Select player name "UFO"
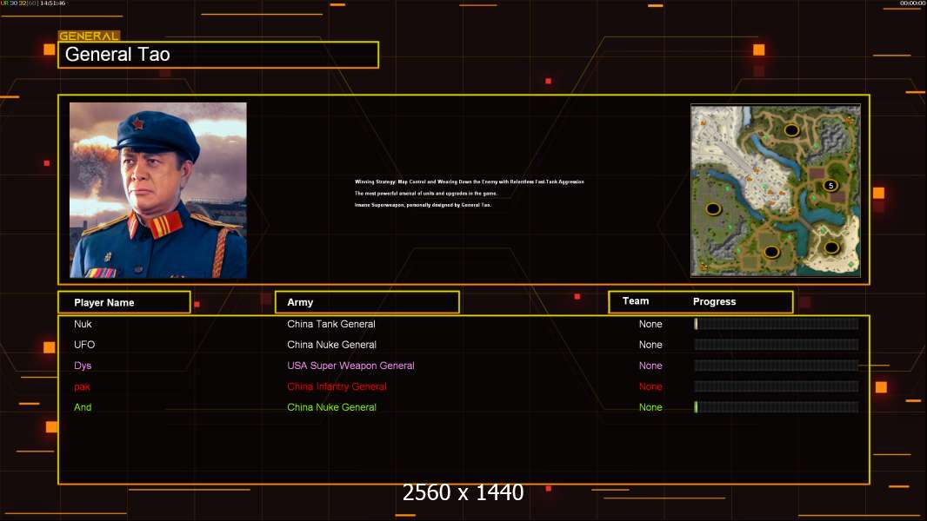Screen dimensions: 927x521 tap(84, 345)
